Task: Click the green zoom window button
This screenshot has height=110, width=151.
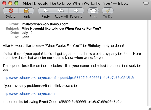Action: point(16,3)
